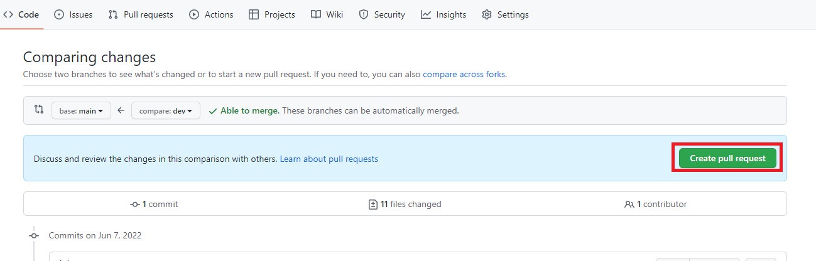Screen dimensions: 816x261
Task: Click the Projects table icon
Action: [x=254, y=14]
